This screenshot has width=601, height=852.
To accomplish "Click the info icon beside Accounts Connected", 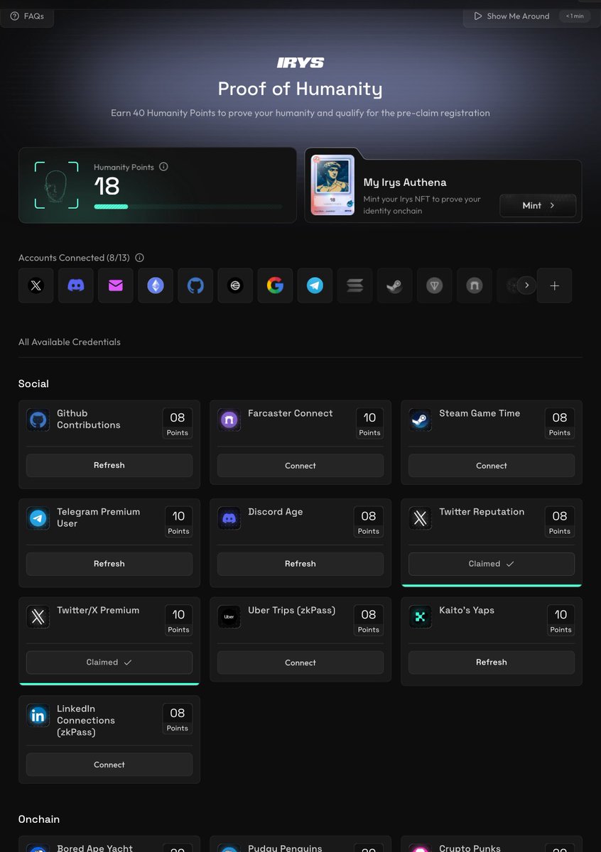I will tap(139, 258).
